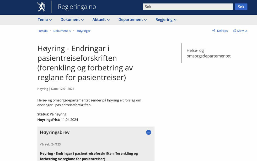Screen dimensions: 257x161
Task: Click the Dato: 12.01.2024 text
Action: [63, 89]
